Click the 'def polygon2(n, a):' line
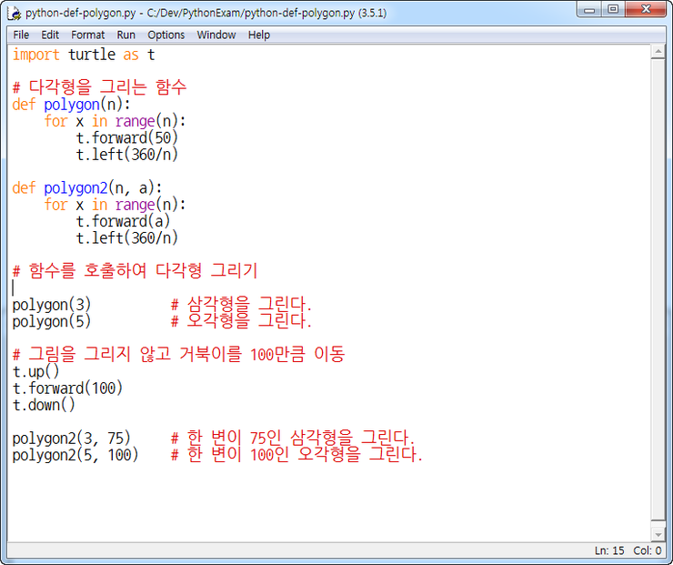This screenshot has height=565, width=673. click(x=87, y=188)
